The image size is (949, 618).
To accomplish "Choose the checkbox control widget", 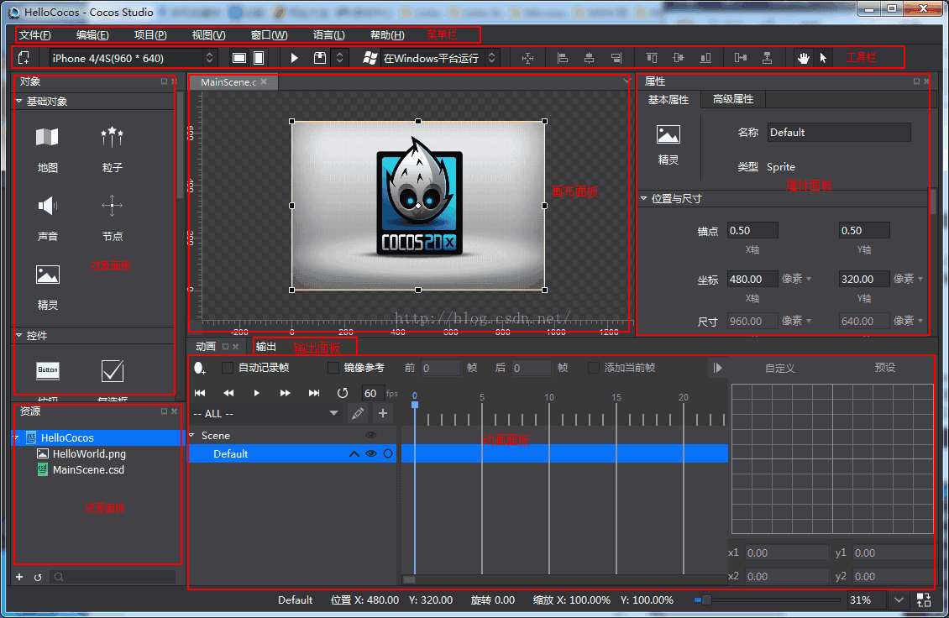I will point(113,370).
